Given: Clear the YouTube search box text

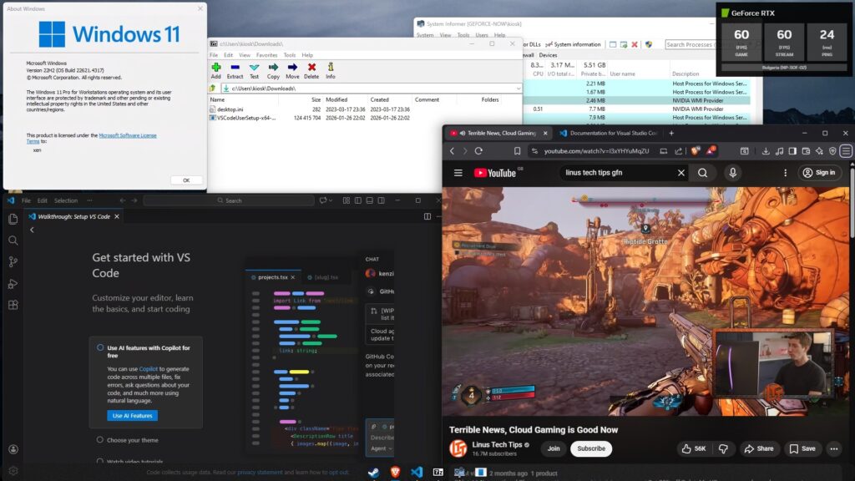Looking at the screenshot, I should (x=681, y=173).
